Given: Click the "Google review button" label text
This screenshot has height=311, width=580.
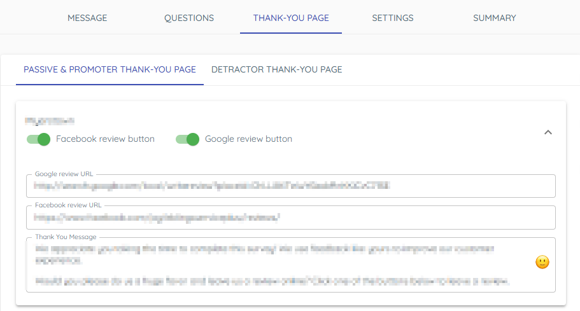Looking at the screenshot, I should coord(248,139).
